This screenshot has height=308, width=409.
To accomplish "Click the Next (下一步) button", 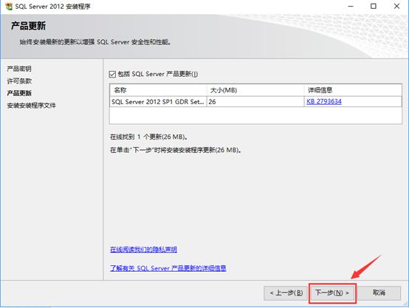I will pyautogui.click(x=332, y=293).
